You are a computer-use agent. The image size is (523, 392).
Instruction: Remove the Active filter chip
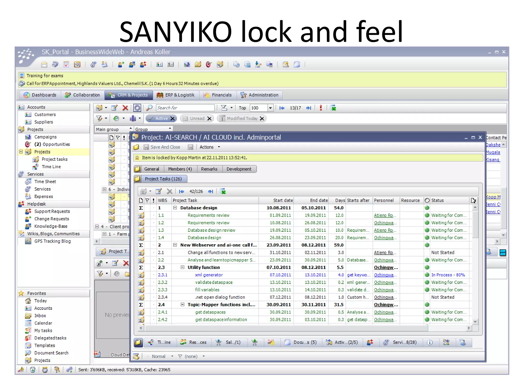tap(173, 119)
